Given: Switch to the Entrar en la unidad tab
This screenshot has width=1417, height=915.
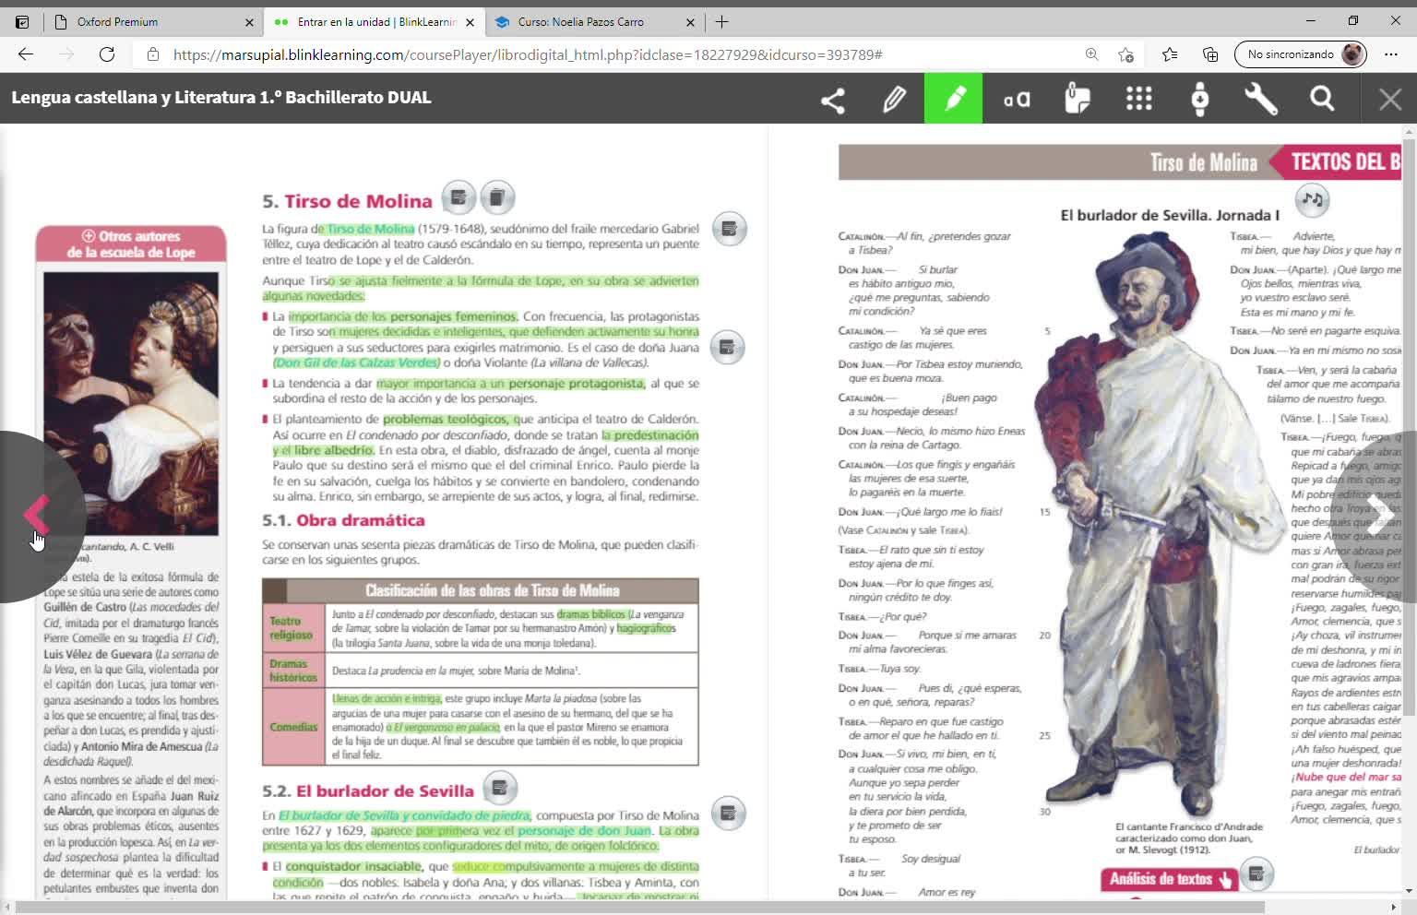Looking at the screenshot, I should coord(373,22).
